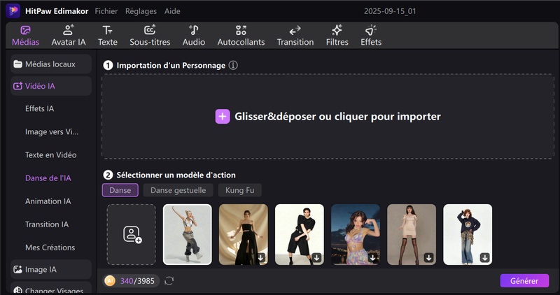Select the Kung Fu category
The width and height of the screenshot is (560, 295).
[239, 190]
